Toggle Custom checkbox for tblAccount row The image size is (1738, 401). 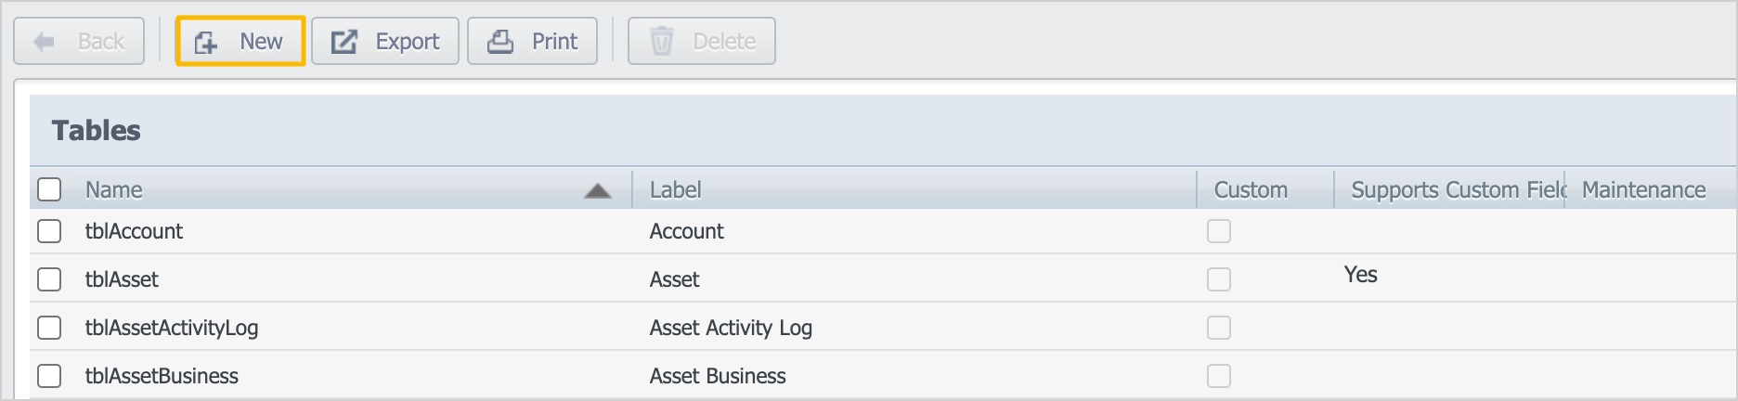[1219, 231]
